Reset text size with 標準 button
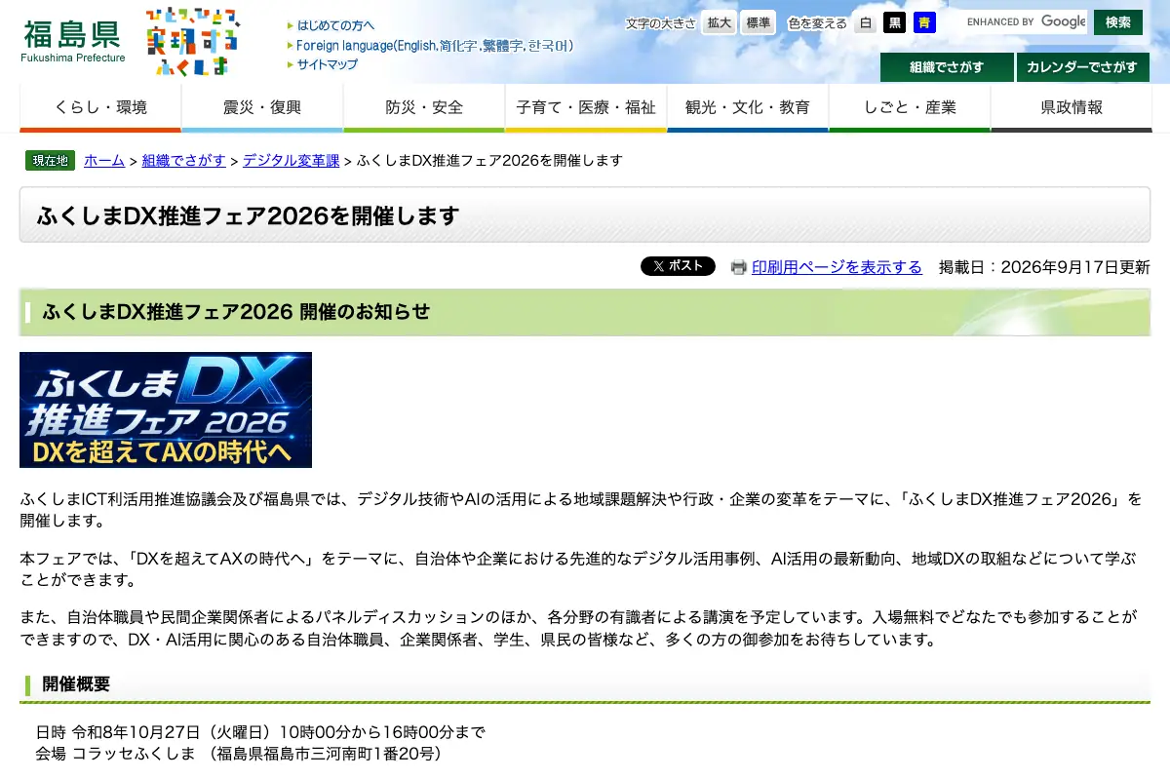 tap(758, 22)
